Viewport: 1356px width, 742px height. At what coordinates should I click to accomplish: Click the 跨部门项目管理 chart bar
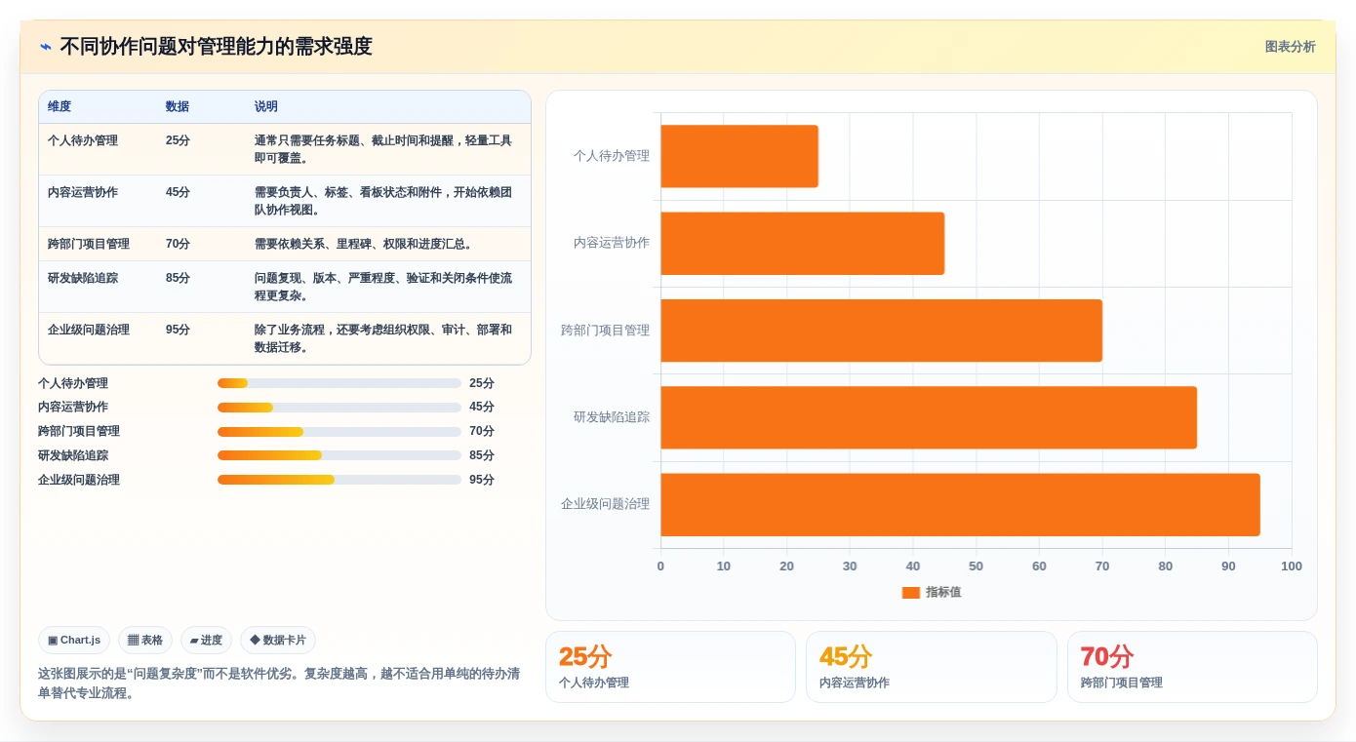click(882, 331)
